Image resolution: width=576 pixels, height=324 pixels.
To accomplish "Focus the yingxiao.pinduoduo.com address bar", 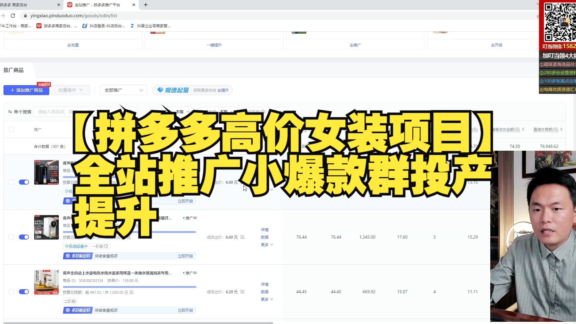I will 74,15.
